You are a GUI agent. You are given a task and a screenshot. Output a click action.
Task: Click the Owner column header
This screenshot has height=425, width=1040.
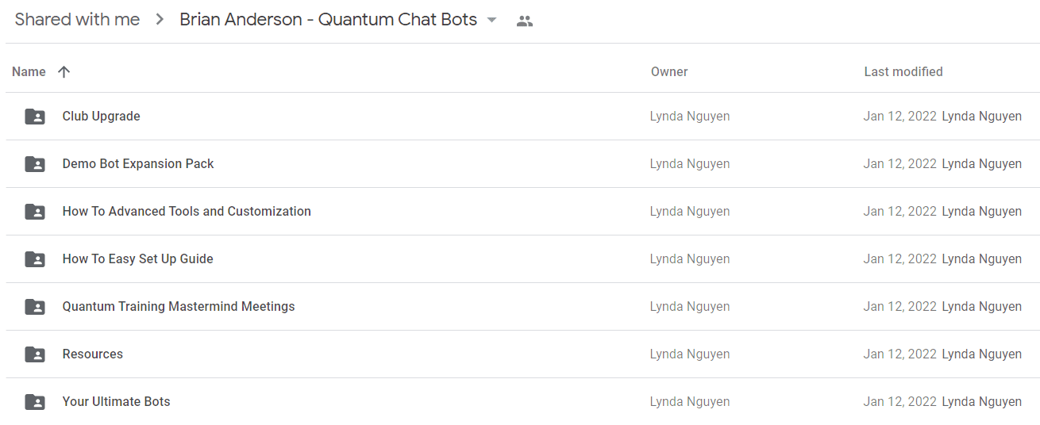coord(669,71)
